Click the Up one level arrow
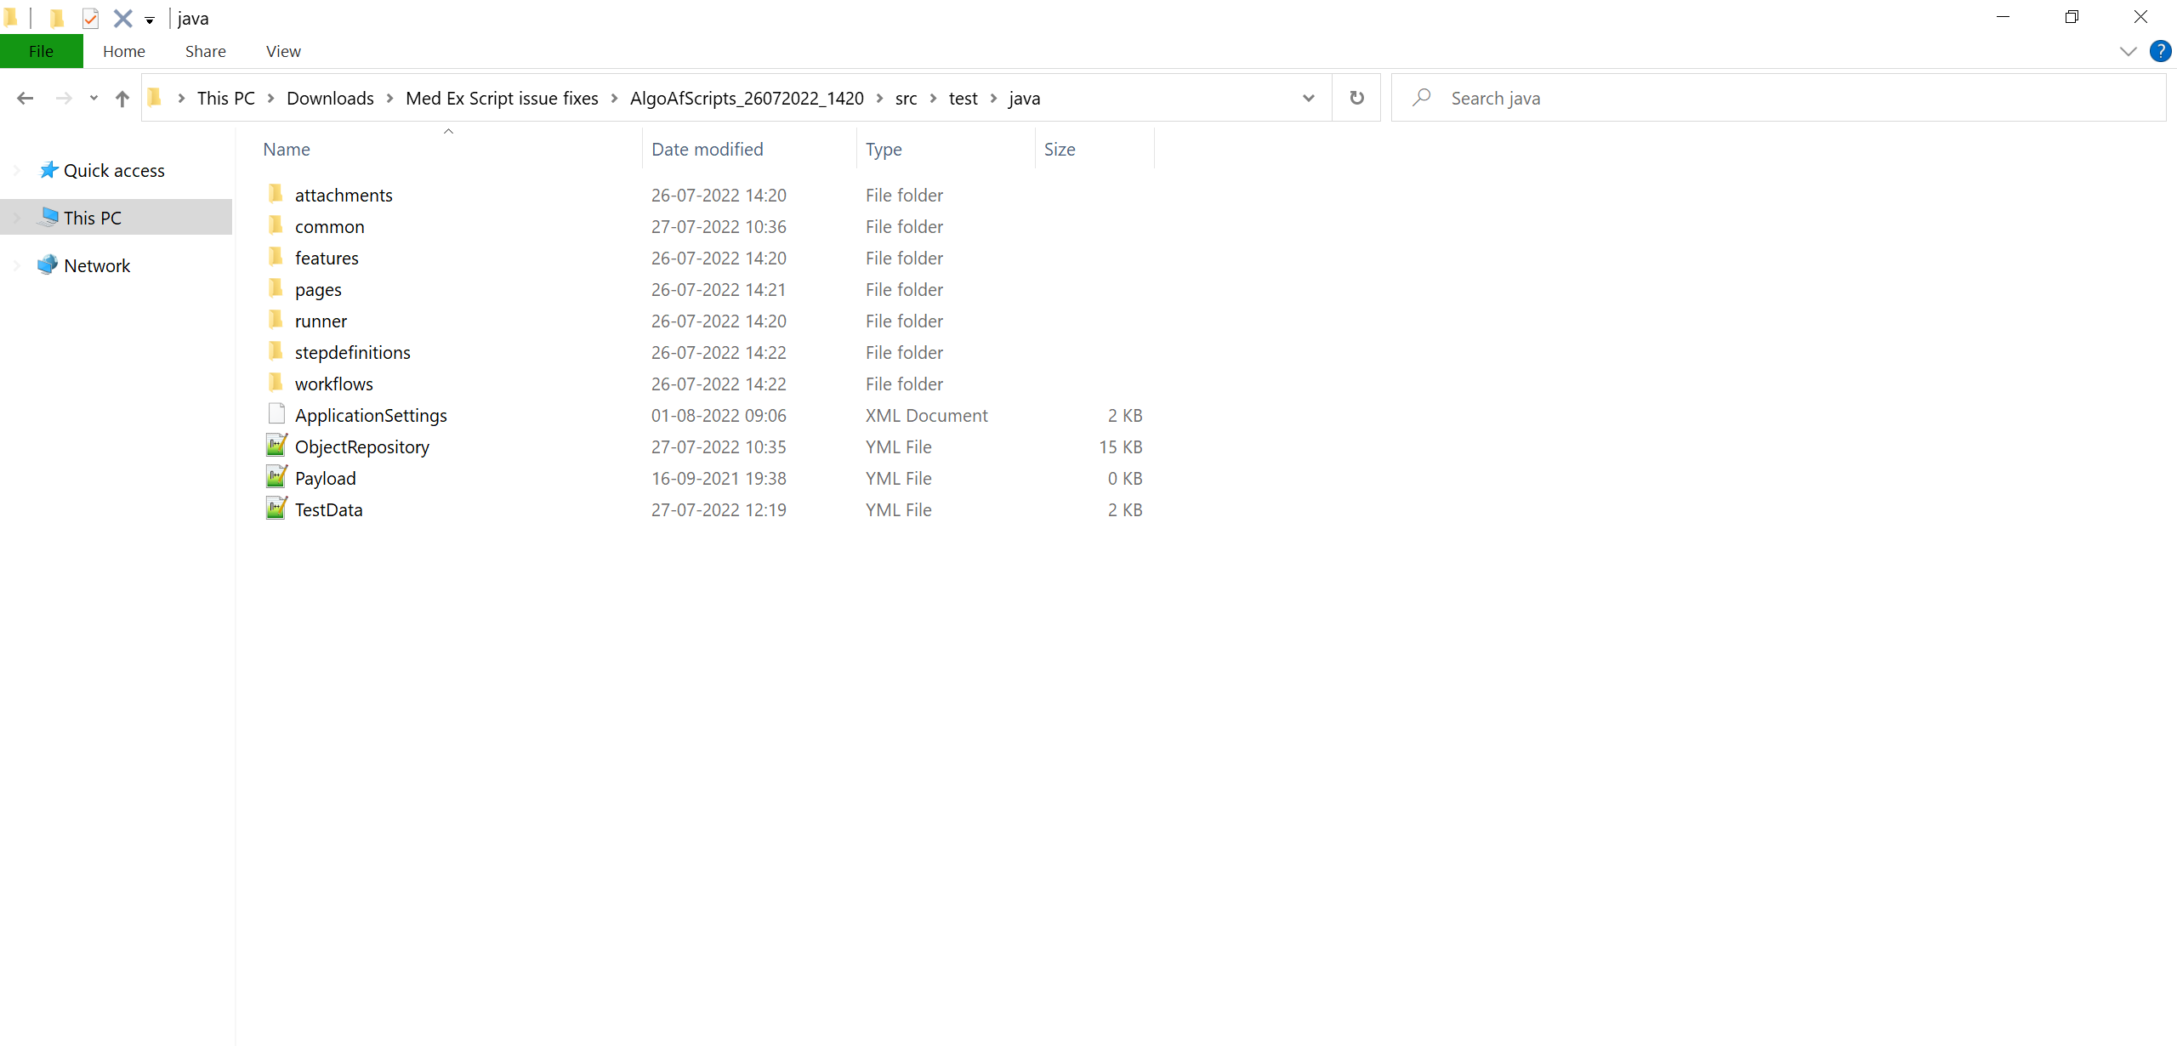The width and height of the screenshot is (2177, 1046). pos(122,99)
